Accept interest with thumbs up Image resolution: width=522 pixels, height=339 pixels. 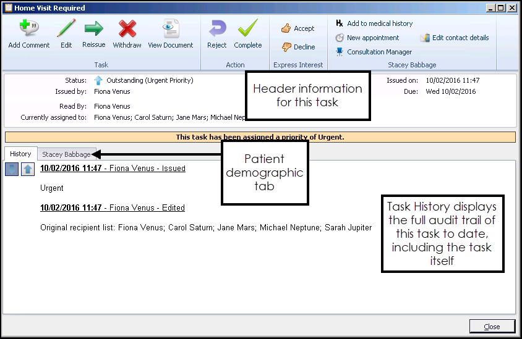pyautogui.click(x=297, y=28)
